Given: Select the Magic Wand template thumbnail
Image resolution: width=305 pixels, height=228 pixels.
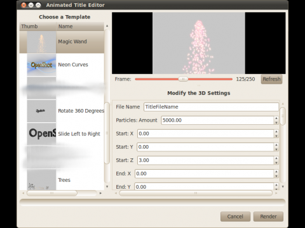Looking at the screenshot, I should click(41, 42).
